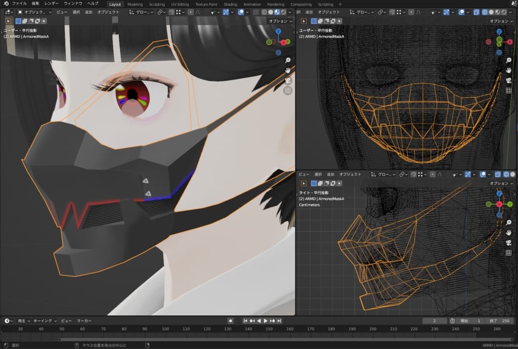Open the ファイル menu
This screenshot has height=349, width=518.
click(19, 4)
